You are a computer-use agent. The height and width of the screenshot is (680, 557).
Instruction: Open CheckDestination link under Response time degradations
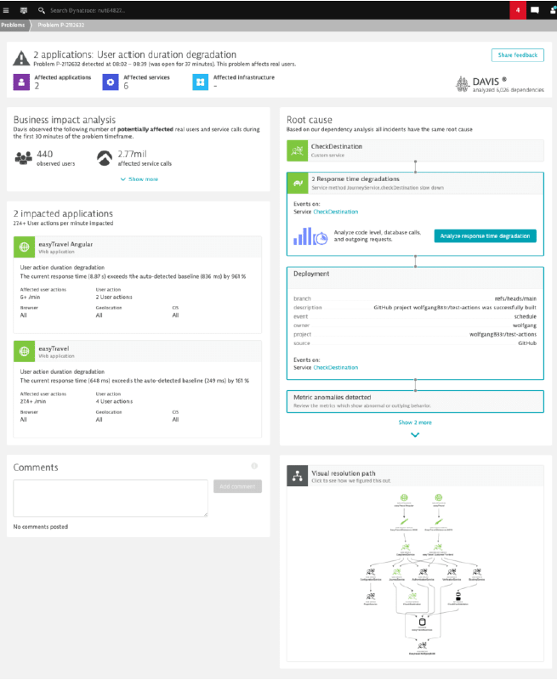336,212
